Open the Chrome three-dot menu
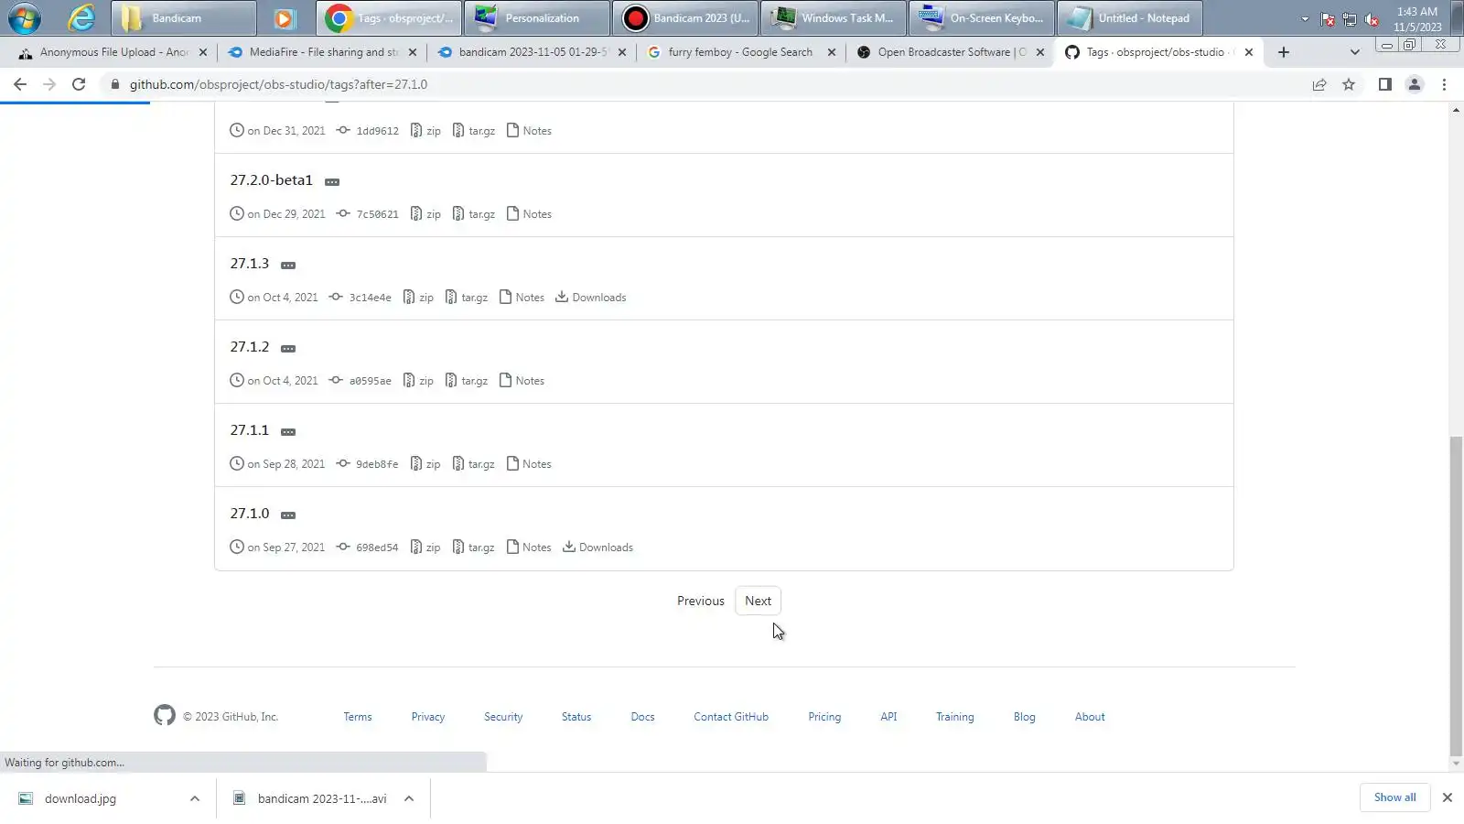Viewport: 1464px width, 824px height. 1445,84
